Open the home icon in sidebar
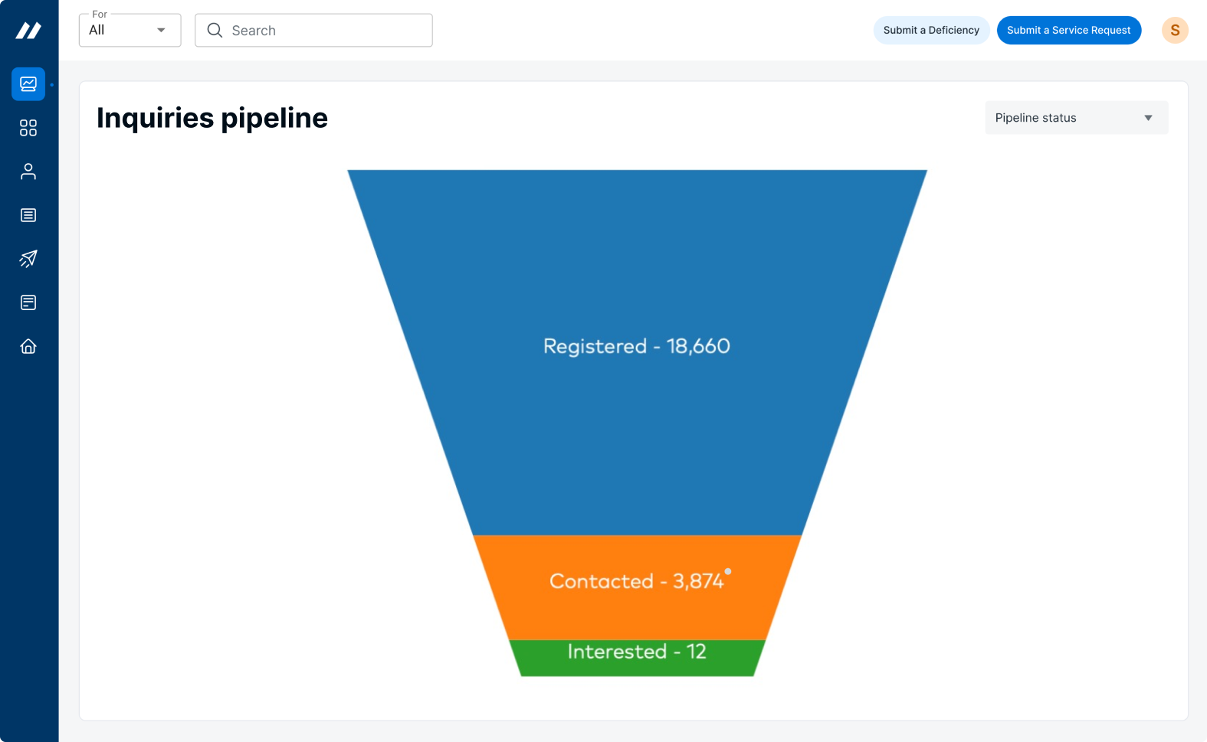Screen dimensions: 1207x742 point(28,346)
